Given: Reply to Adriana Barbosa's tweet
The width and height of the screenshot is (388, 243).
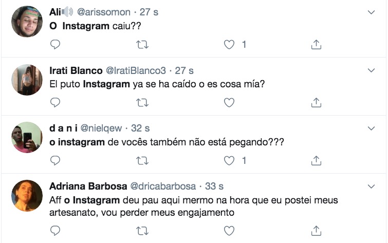Looking at the screenshot, I should [x=55, y=230].
